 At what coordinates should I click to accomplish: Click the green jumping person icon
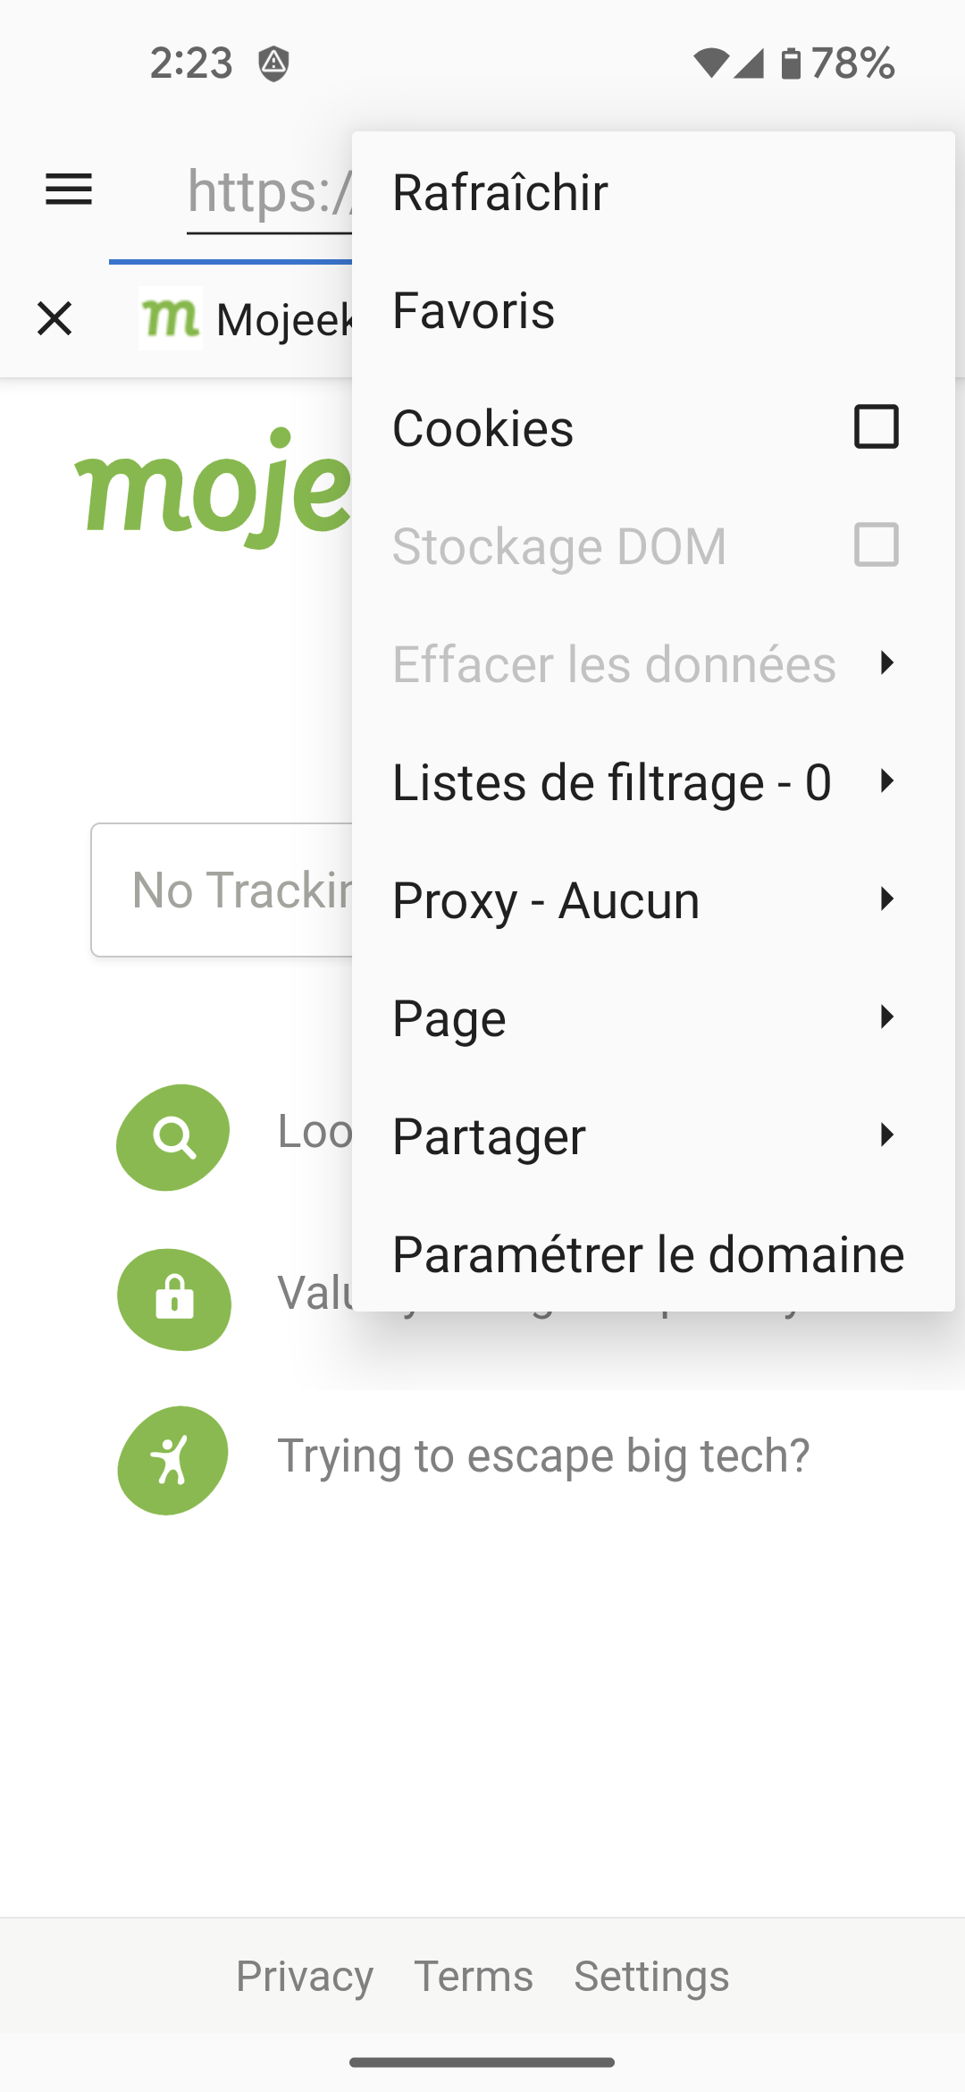click(x=172, y=1460)
